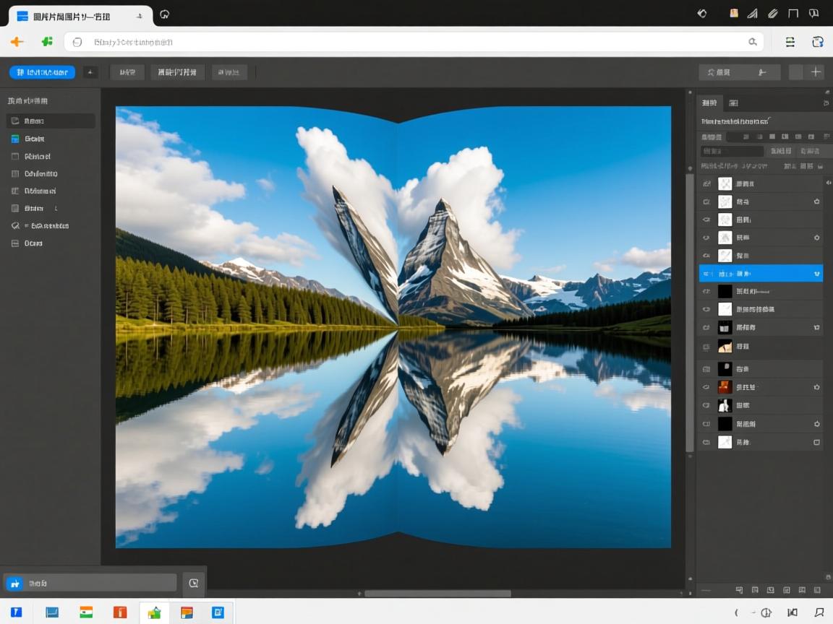Click the magnifier icon inside the address bar

753,42
